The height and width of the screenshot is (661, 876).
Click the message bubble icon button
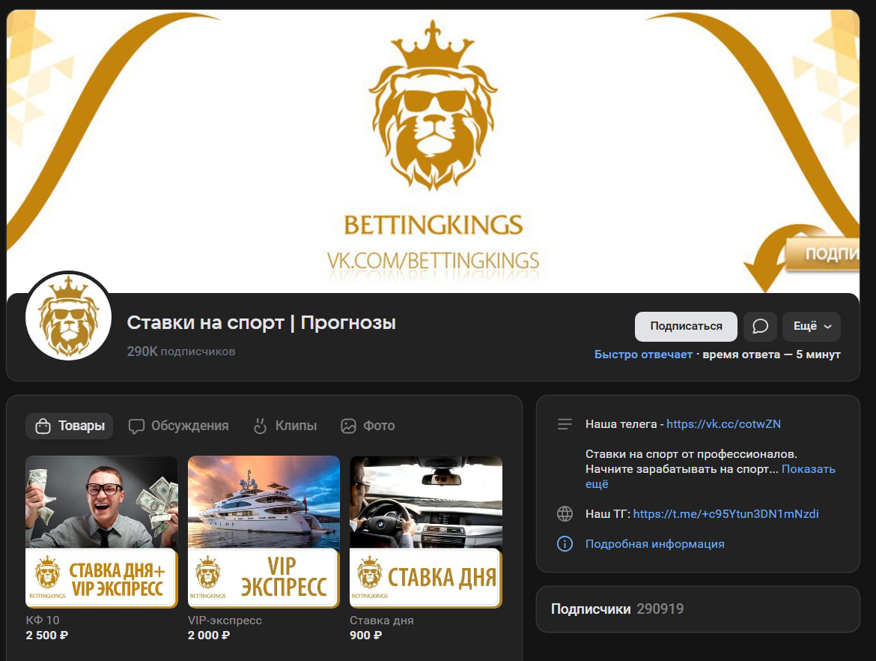click(x=760, y=326)
